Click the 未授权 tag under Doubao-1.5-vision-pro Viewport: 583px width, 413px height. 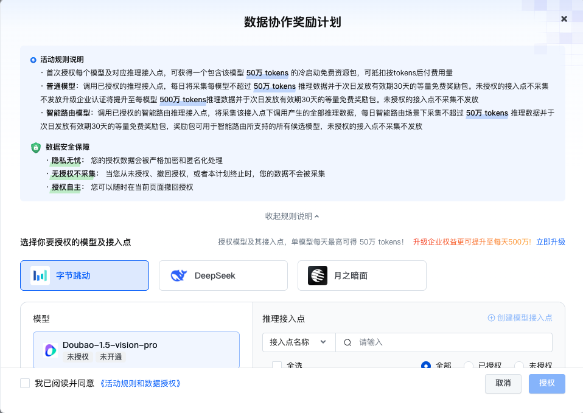[78, 357]
